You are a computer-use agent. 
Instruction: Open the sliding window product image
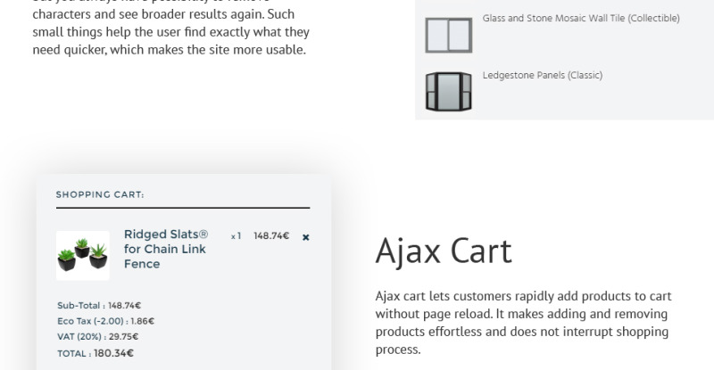tap(449, 35)
